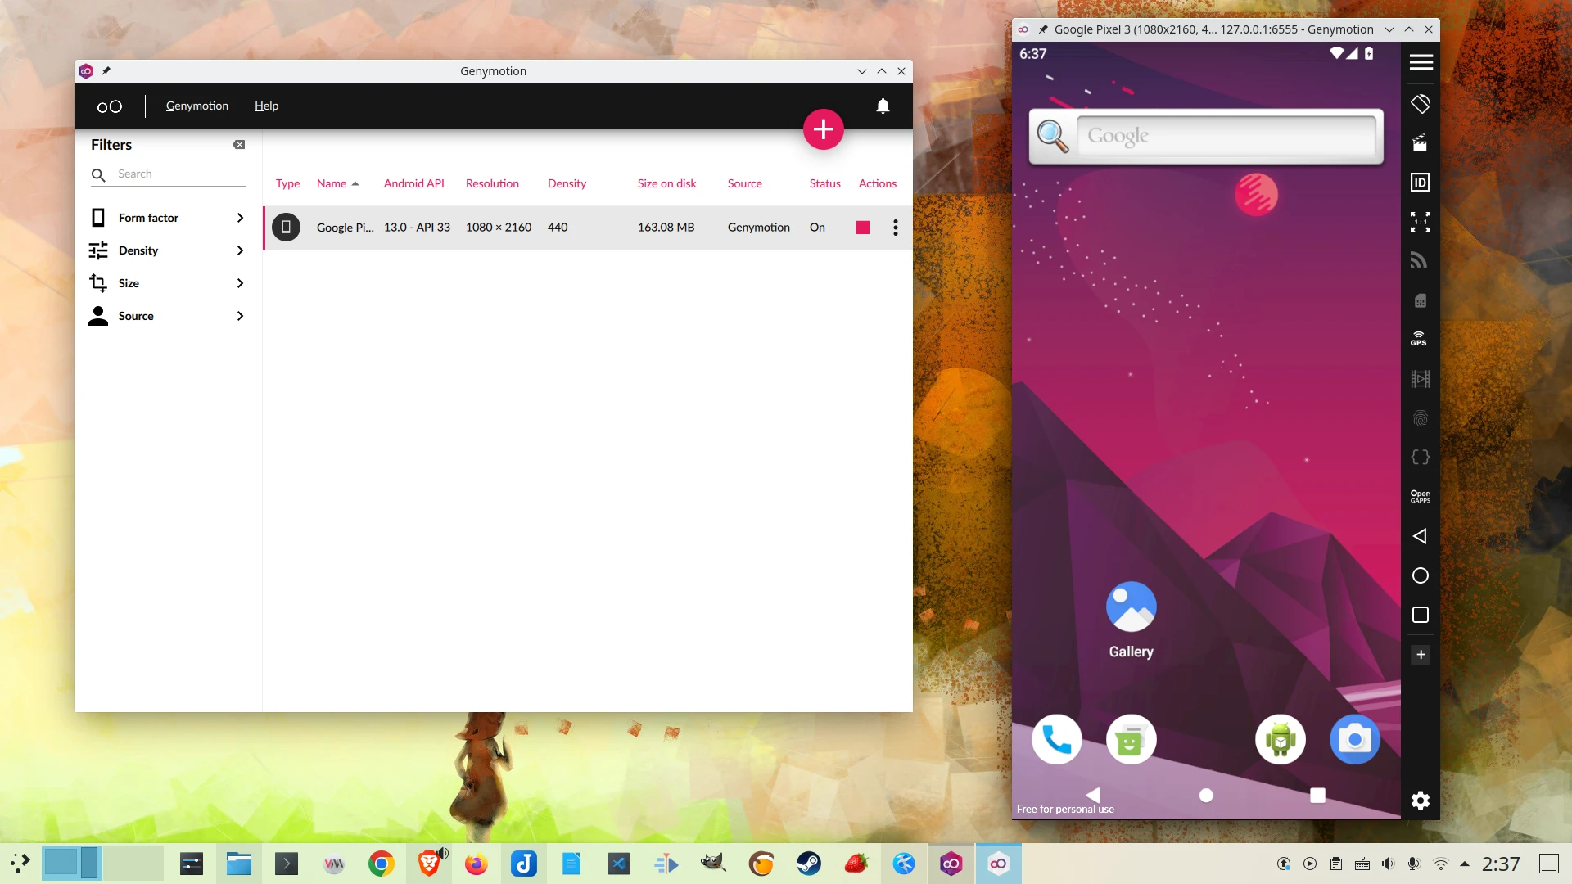The height and width of the screenshot is (884, 1572).
Task: Toggle pixel-perfect 1:1 display mode
Action: point(1420,222)
